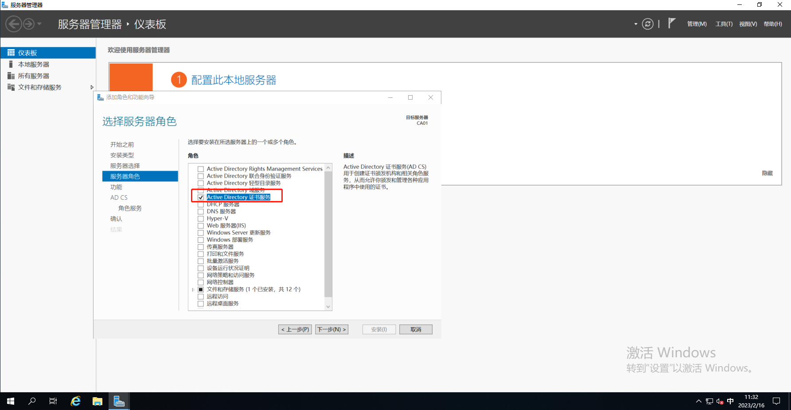Open File Explorer from taskbar
791x410 pixels.
coord(97,401)
